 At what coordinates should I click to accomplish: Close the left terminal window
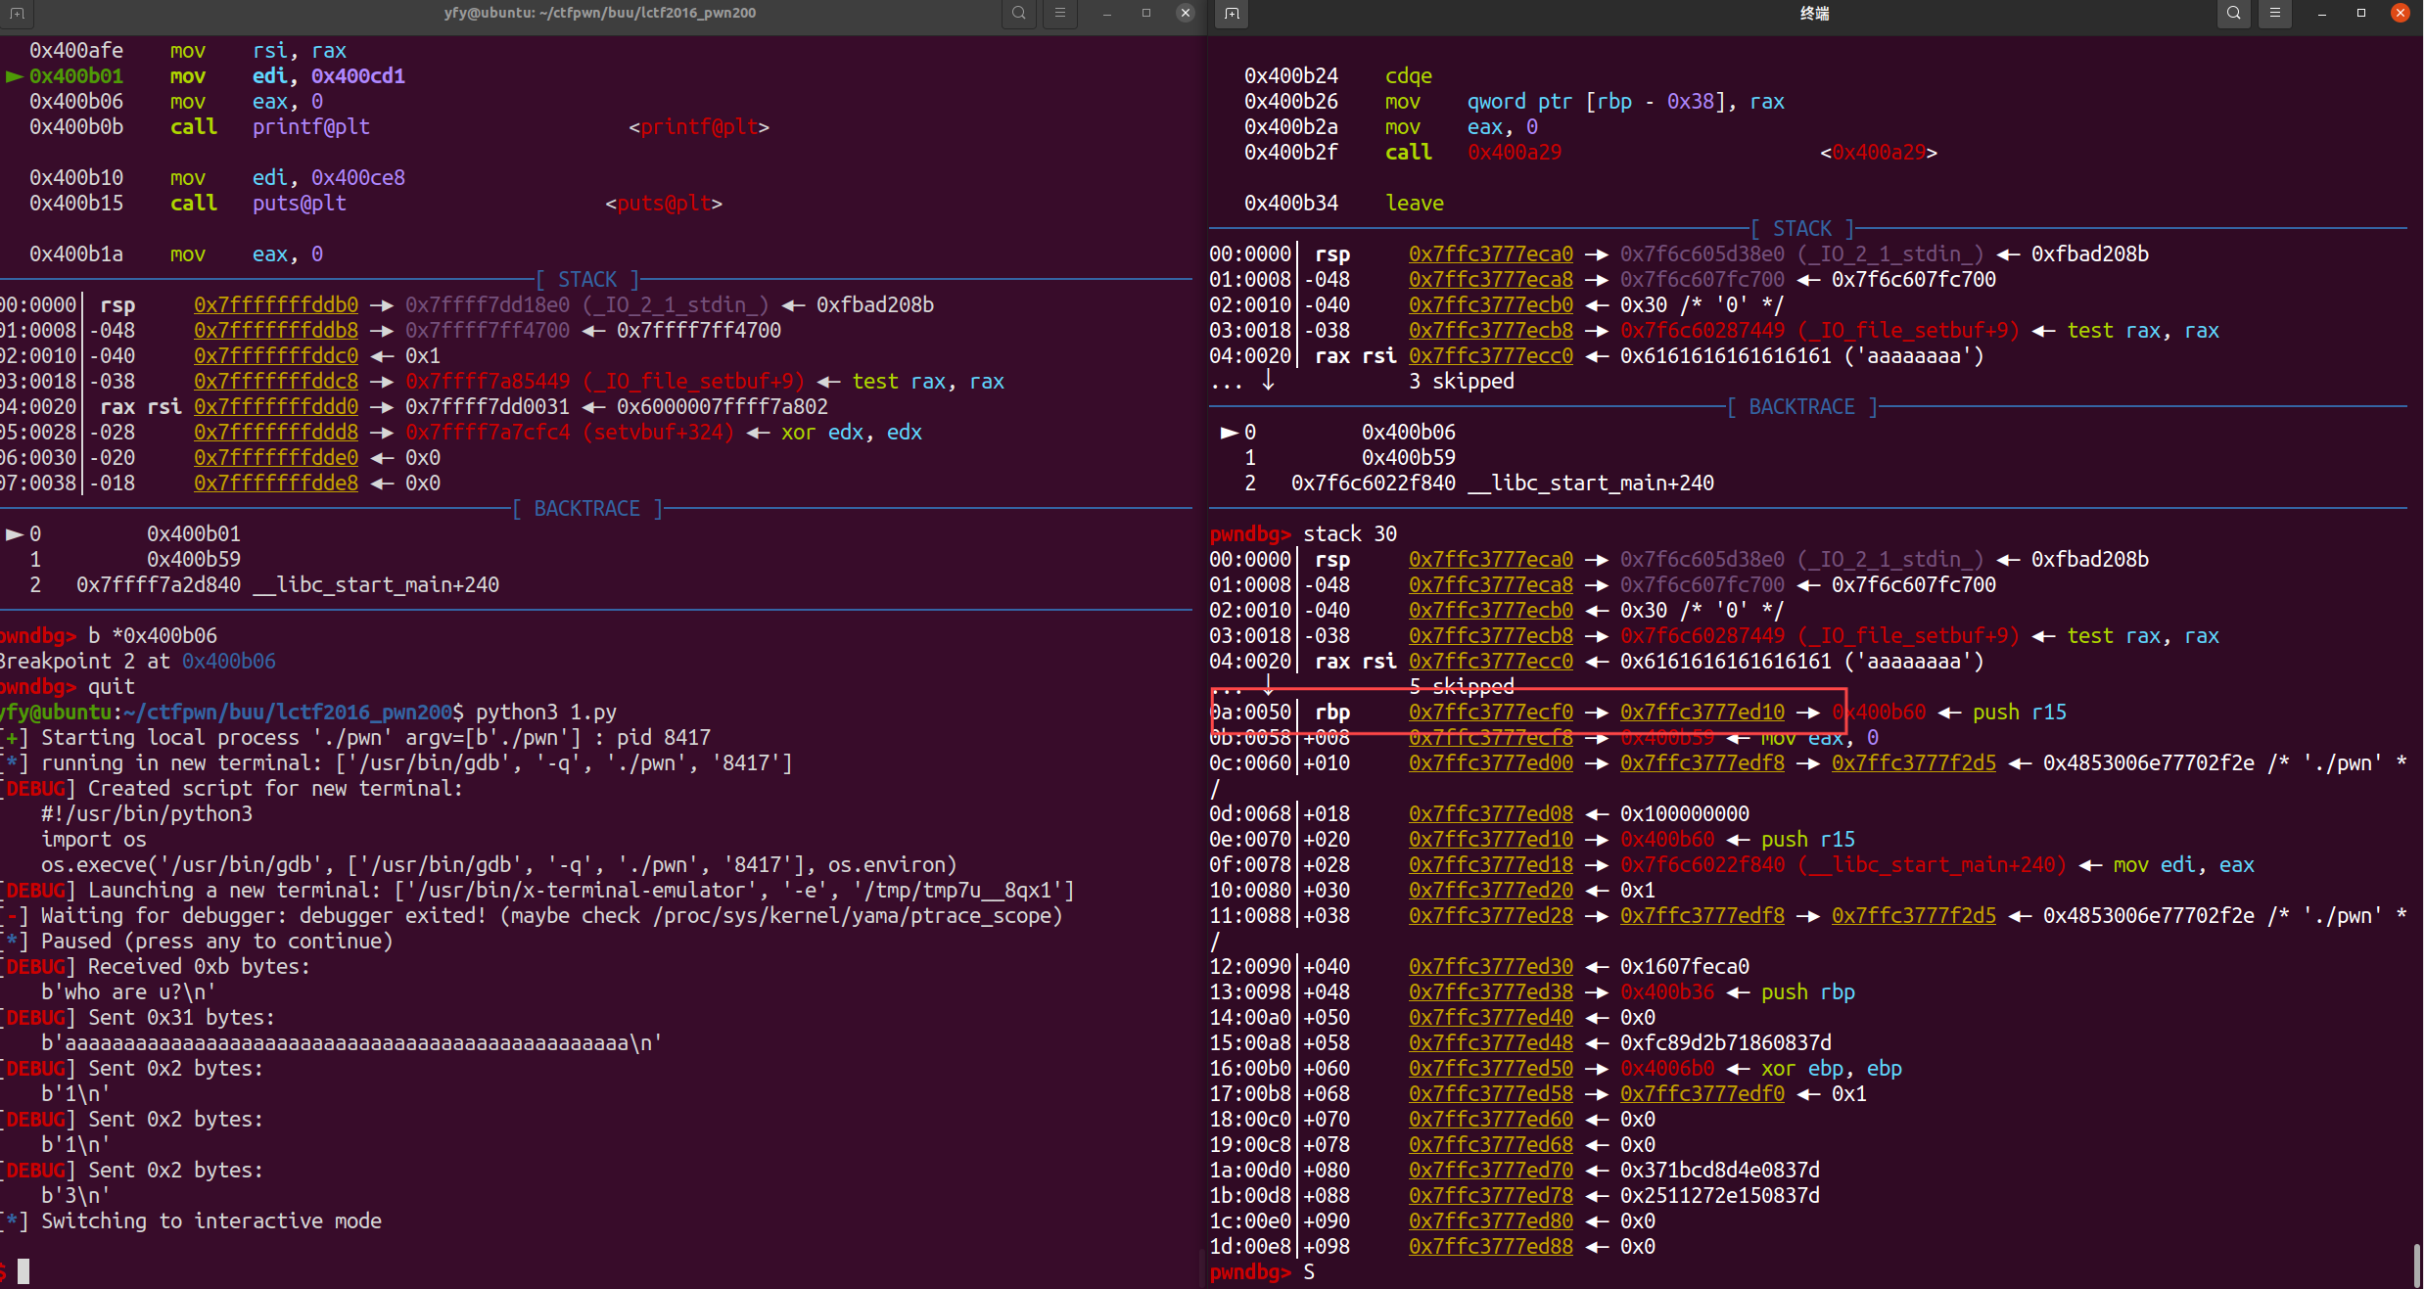(1186, 14)
